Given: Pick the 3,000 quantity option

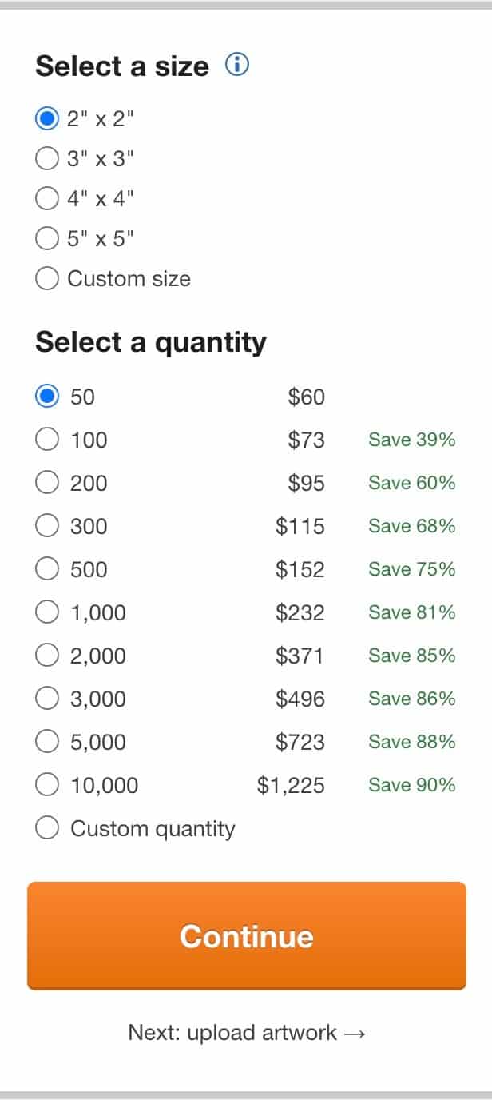Looking at the screenshot, I should pyautogui.click(x=48, y=699).
